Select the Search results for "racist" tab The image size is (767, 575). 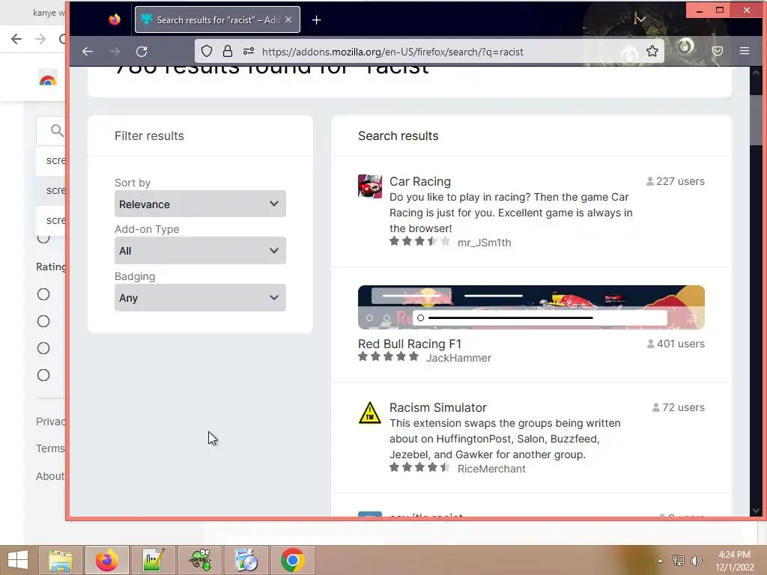[x=217, y=19]
